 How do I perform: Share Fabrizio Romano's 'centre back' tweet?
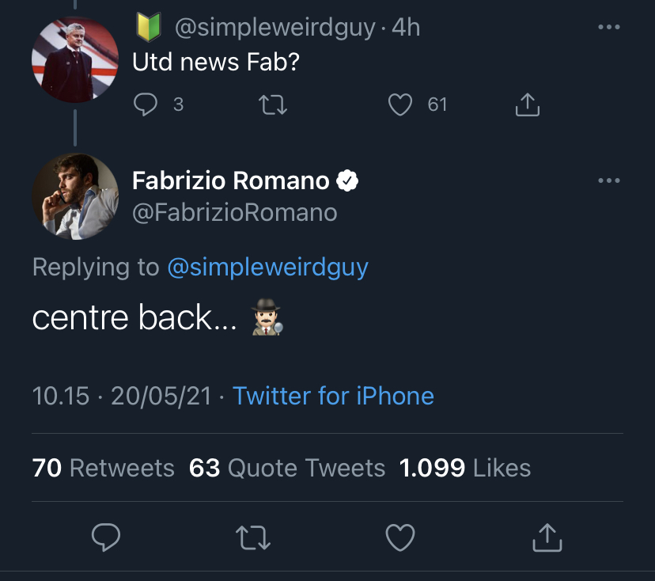547,538
